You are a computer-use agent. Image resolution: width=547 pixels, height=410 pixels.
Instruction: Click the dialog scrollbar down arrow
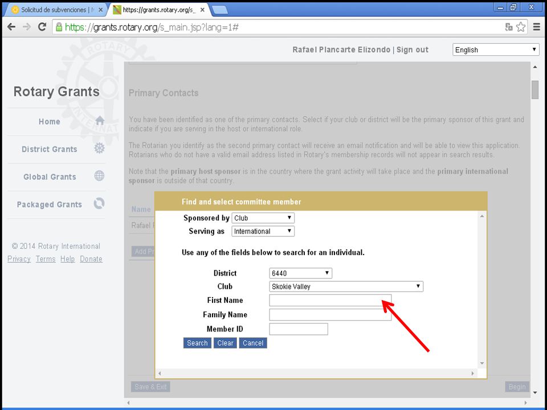click(482, 363)
